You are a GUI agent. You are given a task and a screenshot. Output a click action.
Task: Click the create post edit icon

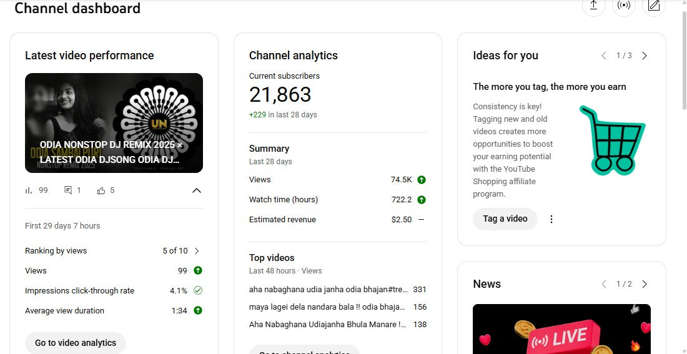[654, 6]
